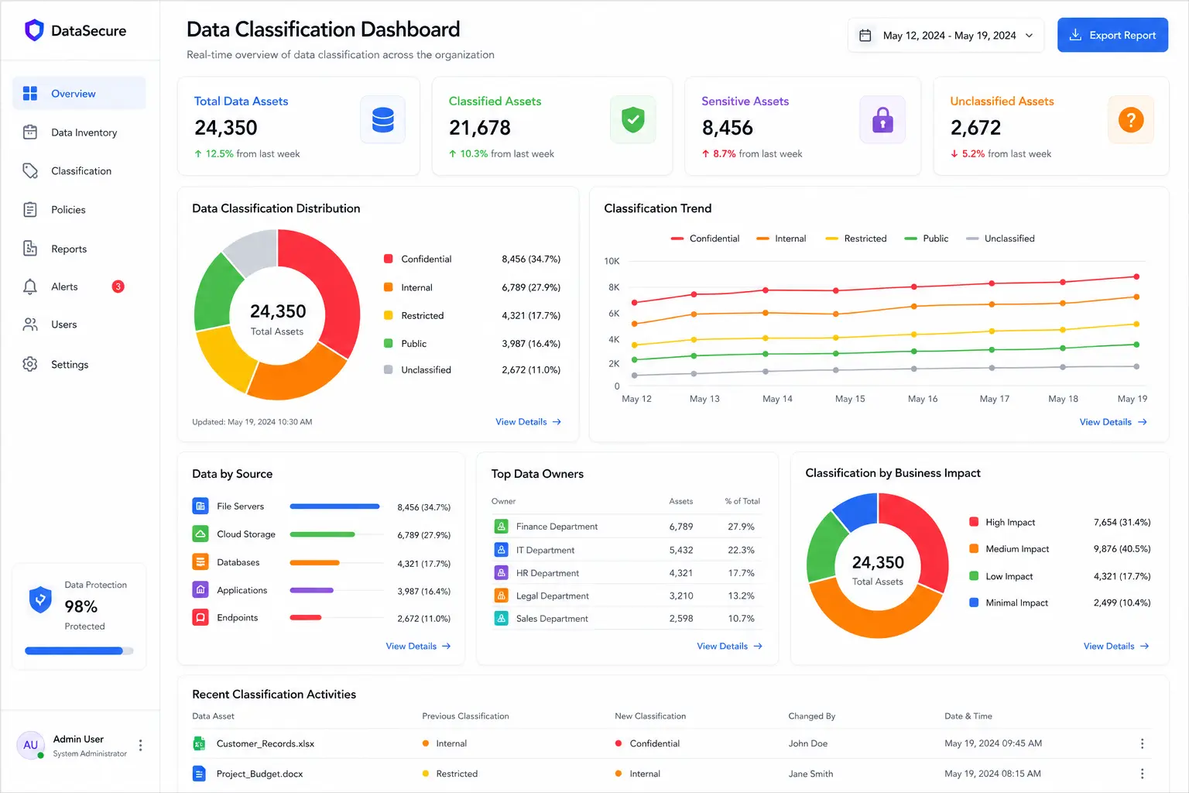This screenshot has width=1189, height=793.
Task: Click the Alerts bell icon
Action: [x=30, y=287]
